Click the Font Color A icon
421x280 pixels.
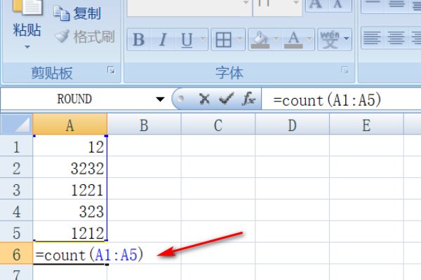(293, 40)
